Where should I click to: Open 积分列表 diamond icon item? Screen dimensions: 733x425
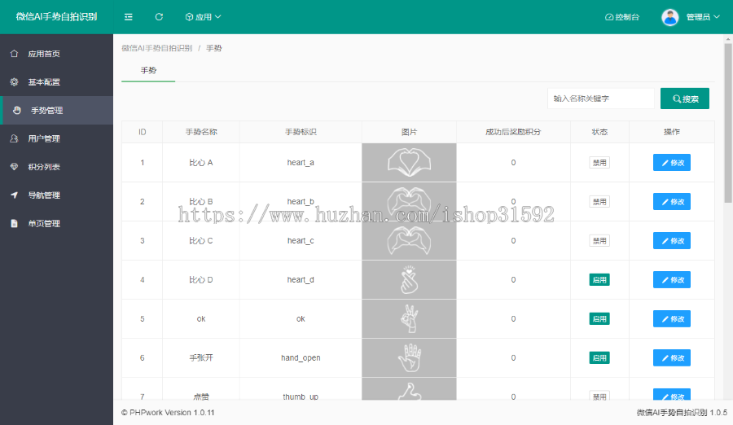tap(14, 167)
